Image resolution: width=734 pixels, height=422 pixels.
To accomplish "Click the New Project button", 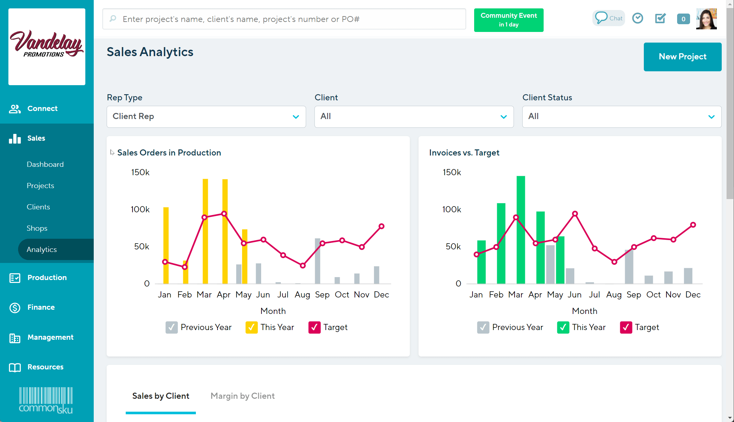I will (x=682, y=57).
